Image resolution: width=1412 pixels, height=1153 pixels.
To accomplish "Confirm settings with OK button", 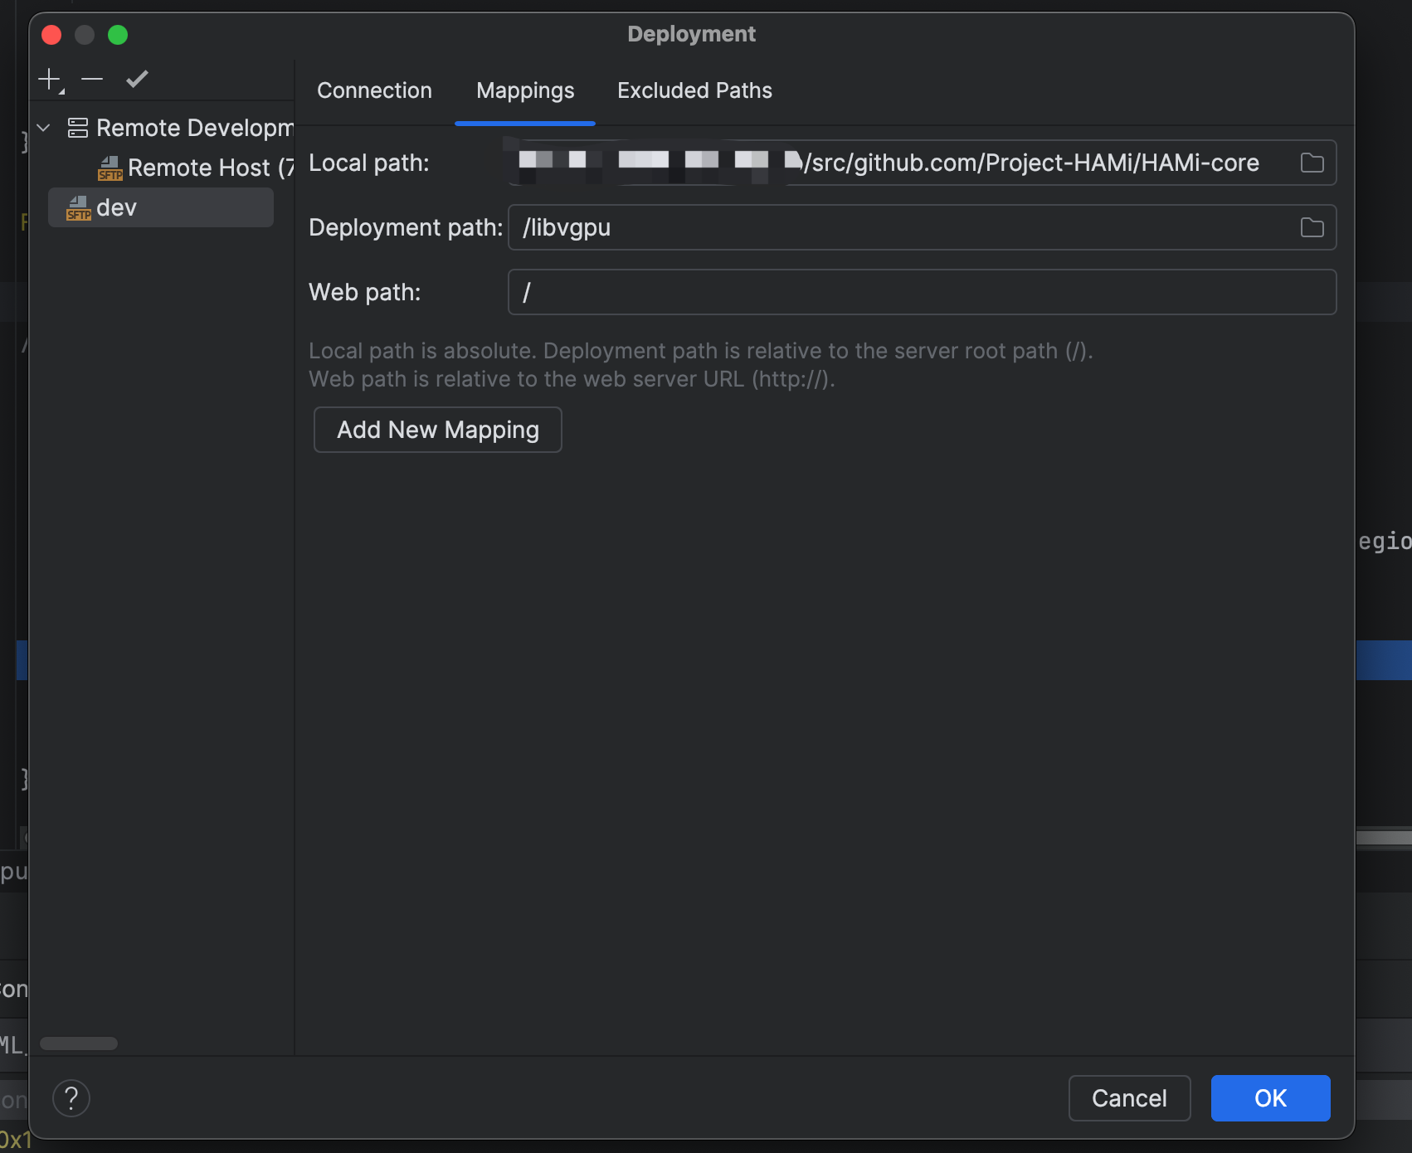I will click(x=1270, y=1098).
